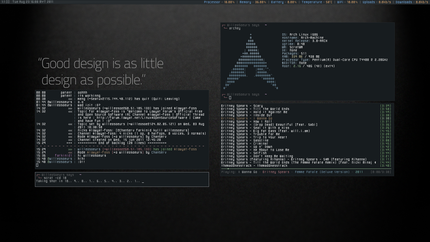This screenshot has height=242, width=430.
Task: Click the Temperature 58°C status entry
Action: tap(317, 2)
